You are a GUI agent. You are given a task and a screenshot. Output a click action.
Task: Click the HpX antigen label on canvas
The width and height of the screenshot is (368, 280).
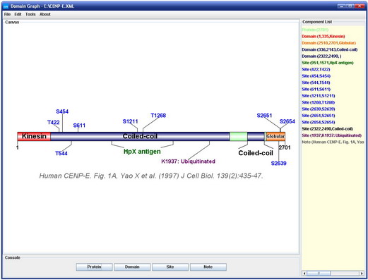pos(142,152)
